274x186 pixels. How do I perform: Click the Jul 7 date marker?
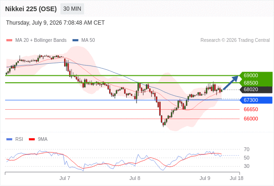pyautogui.click(x=65, y=178)
